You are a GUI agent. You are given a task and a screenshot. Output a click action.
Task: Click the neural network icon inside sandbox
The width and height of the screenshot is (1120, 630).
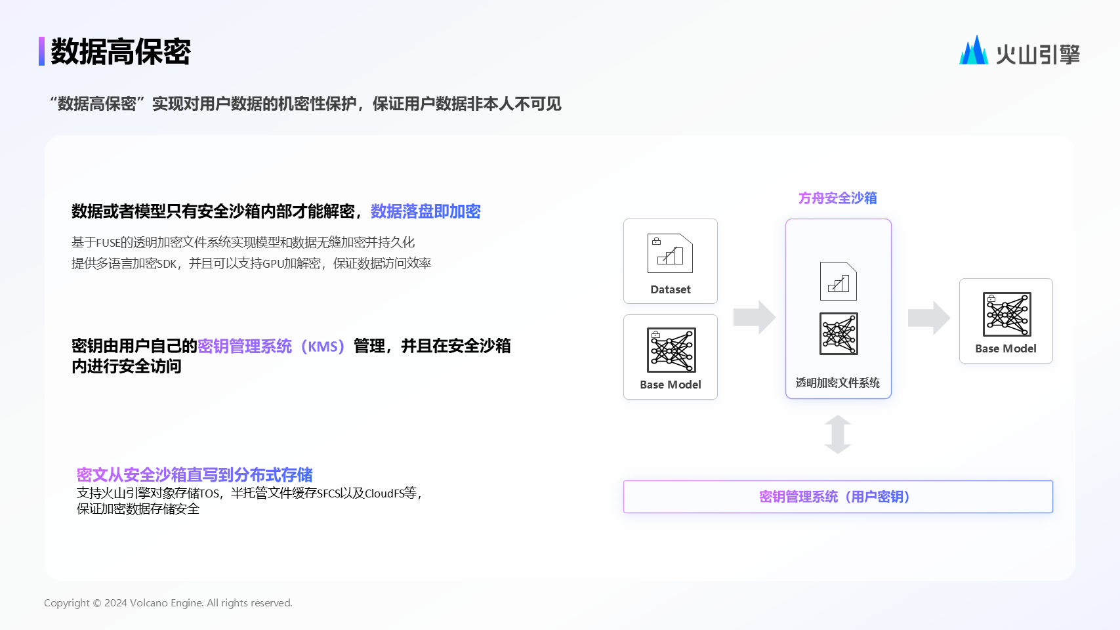tap(839, 333)
